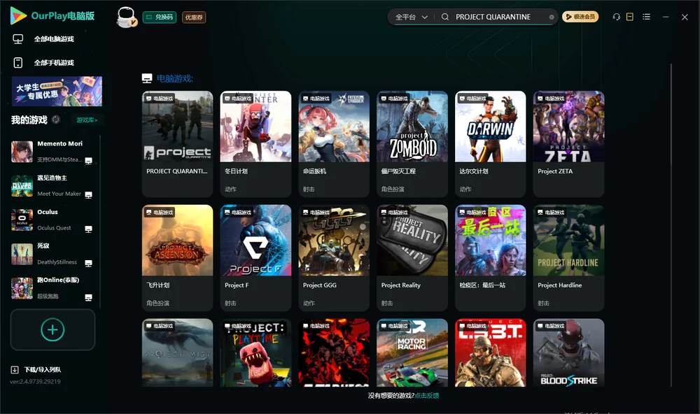
Task: Open the user avatar profile icon
Action: 126,17
